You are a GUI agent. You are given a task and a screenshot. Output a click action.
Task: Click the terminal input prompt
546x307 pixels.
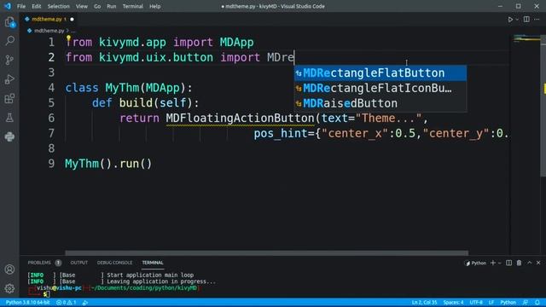point(47,294)
